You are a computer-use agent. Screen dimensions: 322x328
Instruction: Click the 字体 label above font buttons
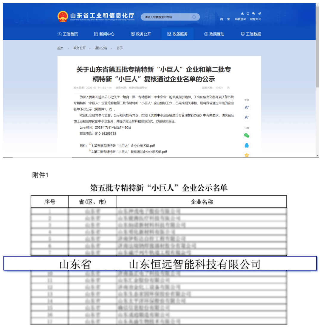(247, 100)
